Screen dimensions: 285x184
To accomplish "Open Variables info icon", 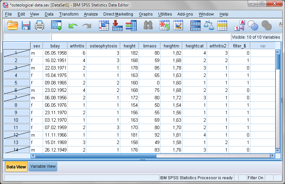I will click(131, 25).
